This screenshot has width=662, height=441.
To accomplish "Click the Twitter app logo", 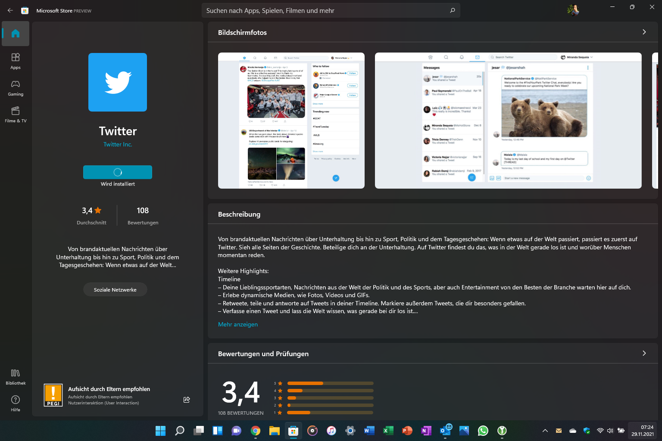I will pyautogui.click(x=118, y=82).
